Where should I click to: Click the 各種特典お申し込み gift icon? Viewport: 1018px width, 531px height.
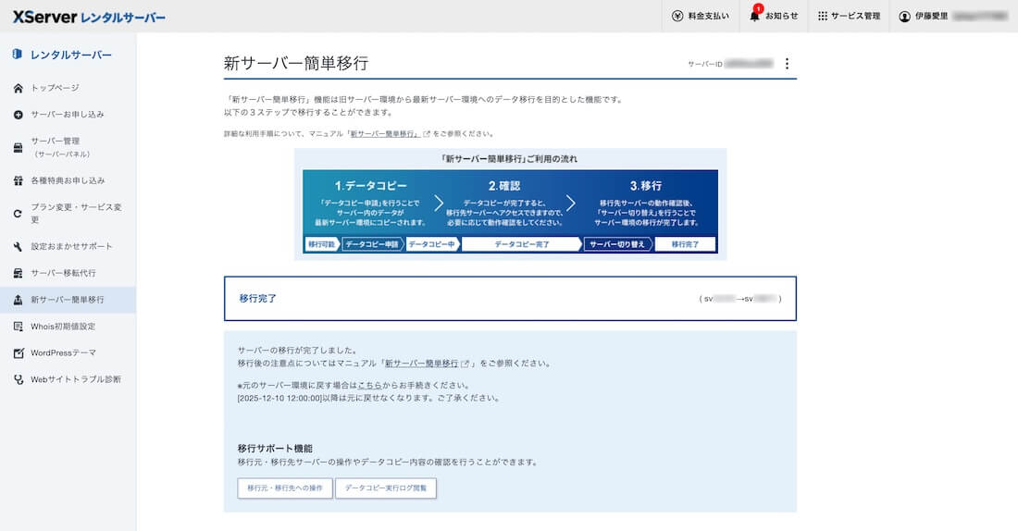pos(19,180)
